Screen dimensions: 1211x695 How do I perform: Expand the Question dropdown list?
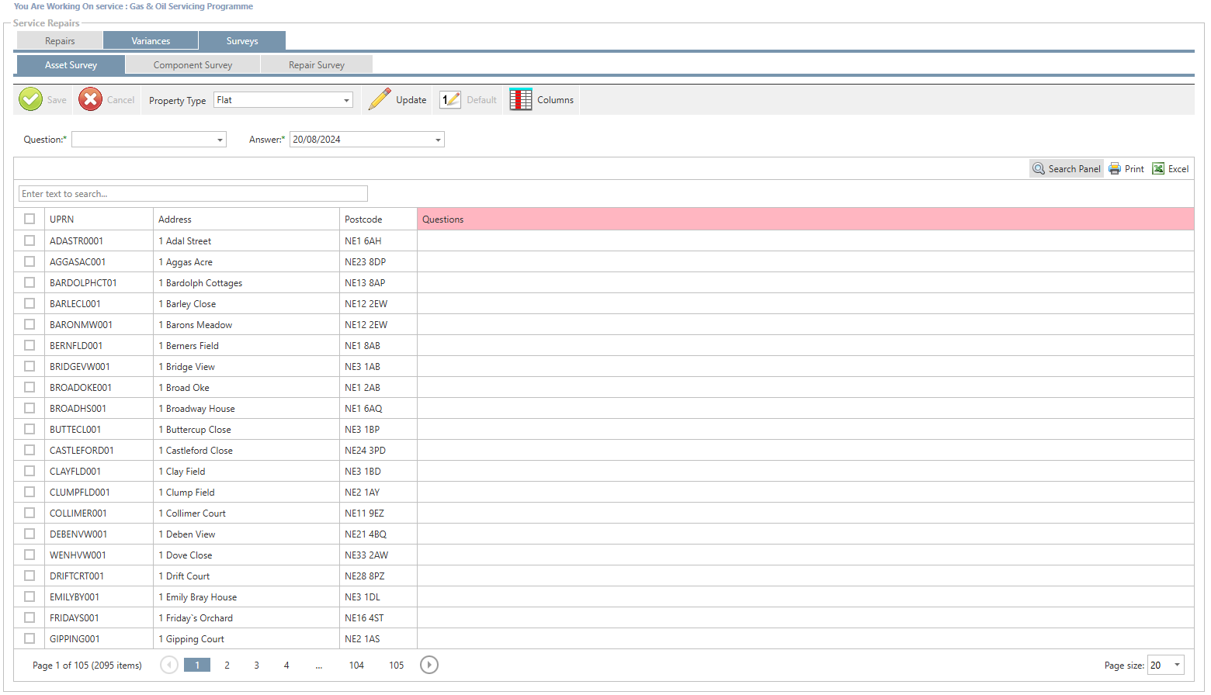click(x=220, y=140)
